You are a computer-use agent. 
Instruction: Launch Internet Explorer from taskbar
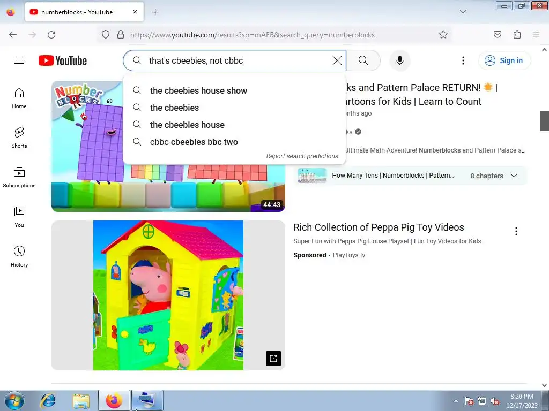(48, 400)
